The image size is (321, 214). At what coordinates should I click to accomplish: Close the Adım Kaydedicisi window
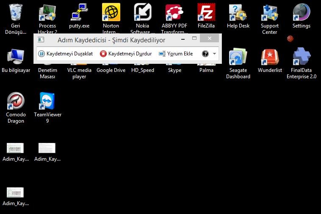click(x=210, y=38)
